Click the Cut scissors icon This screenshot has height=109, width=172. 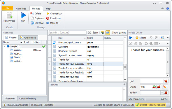[x=131, y=44]
